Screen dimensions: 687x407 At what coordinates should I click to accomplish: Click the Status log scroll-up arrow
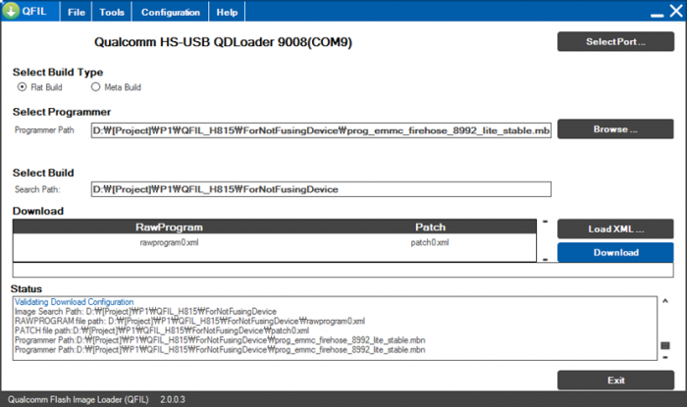(665, 301)
